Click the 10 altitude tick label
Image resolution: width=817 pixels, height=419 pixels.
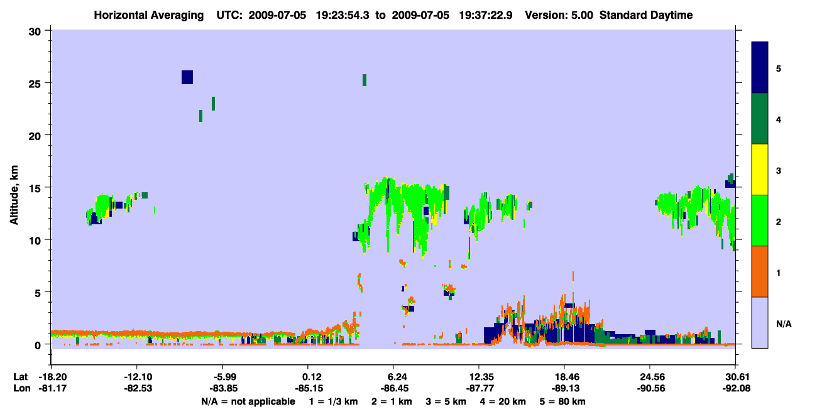coord(36,240)
